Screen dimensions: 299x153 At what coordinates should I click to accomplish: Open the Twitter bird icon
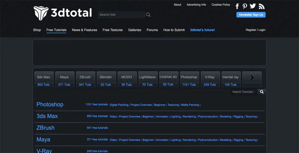pos(253,6)
